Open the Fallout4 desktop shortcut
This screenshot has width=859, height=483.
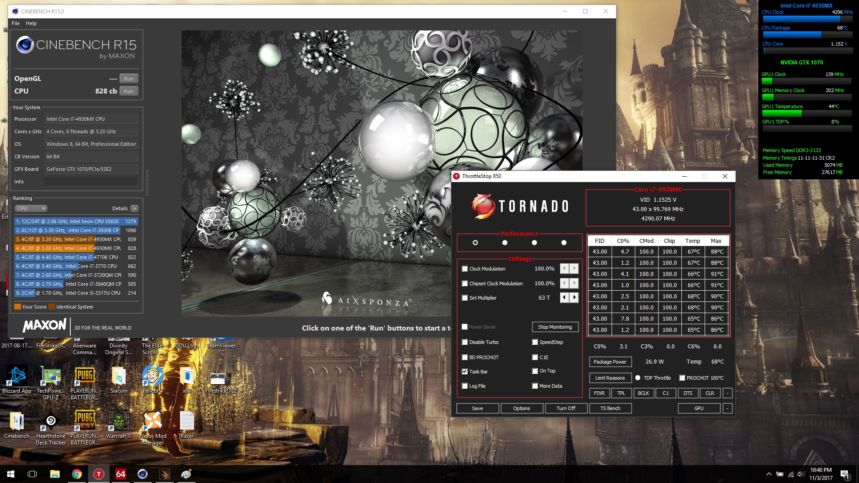click(x=153, y=380)
